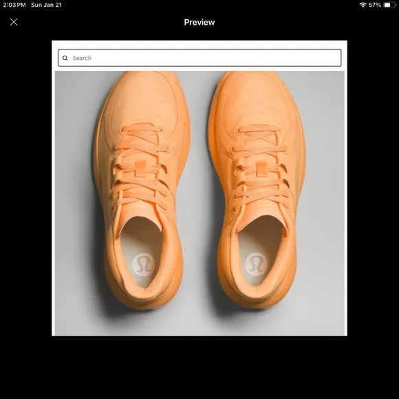Image resolution: width=399 pixels, height=399 pixels.
Task: Tap the 2:03 PM clock in status bar
Action: (x=14, y=5)
